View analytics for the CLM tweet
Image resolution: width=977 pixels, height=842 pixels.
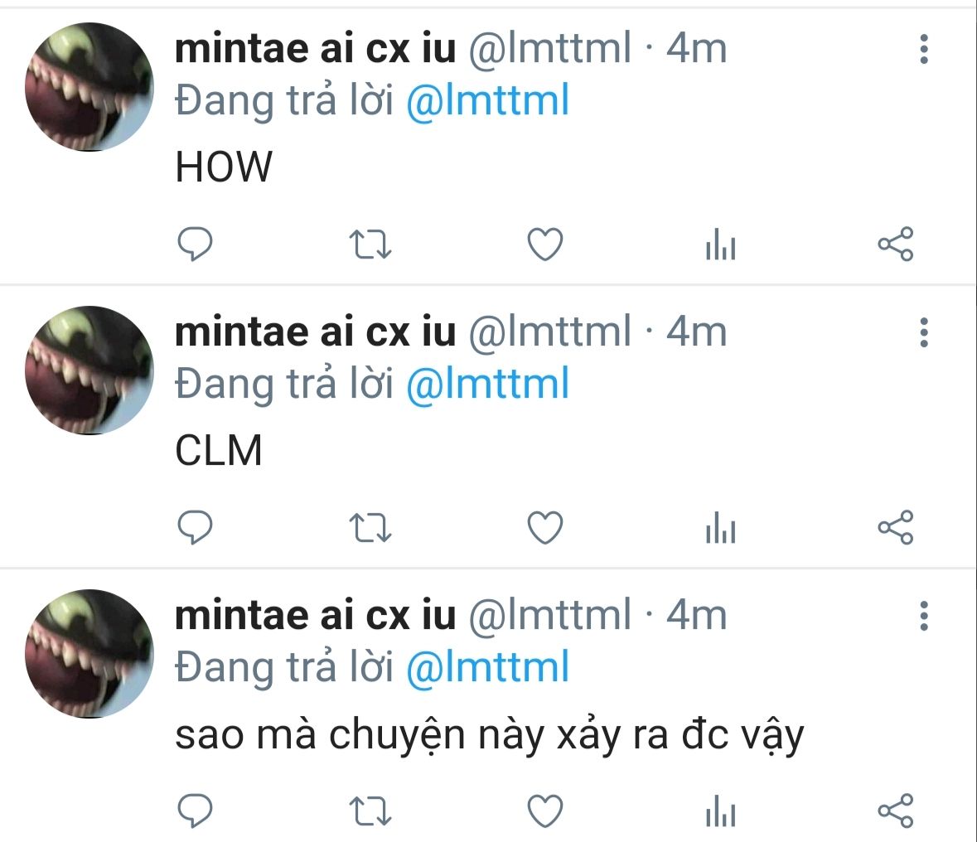(x=720, y=529)
